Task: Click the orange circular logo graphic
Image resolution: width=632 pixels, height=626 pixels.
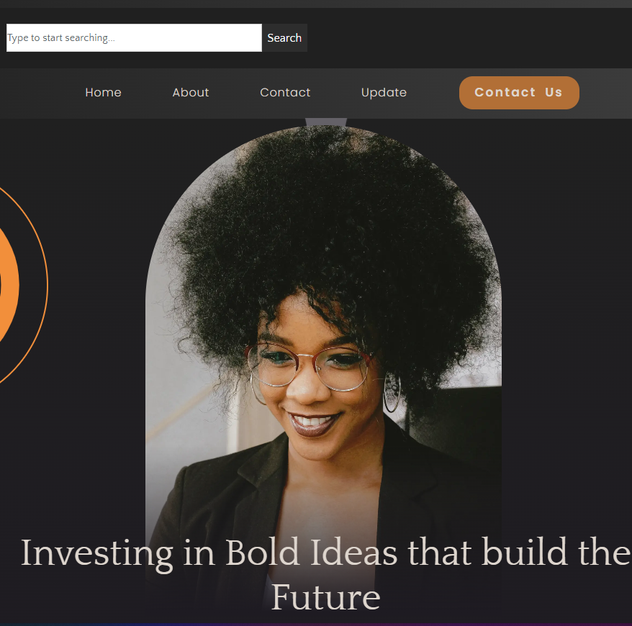Action: point(9,285)
